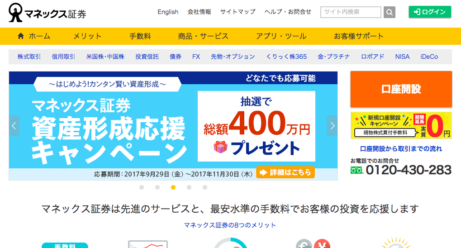This screenshot has height=248, width=461.
Task: Click the Monex Securities logo
Action: (x=47, y=13)
